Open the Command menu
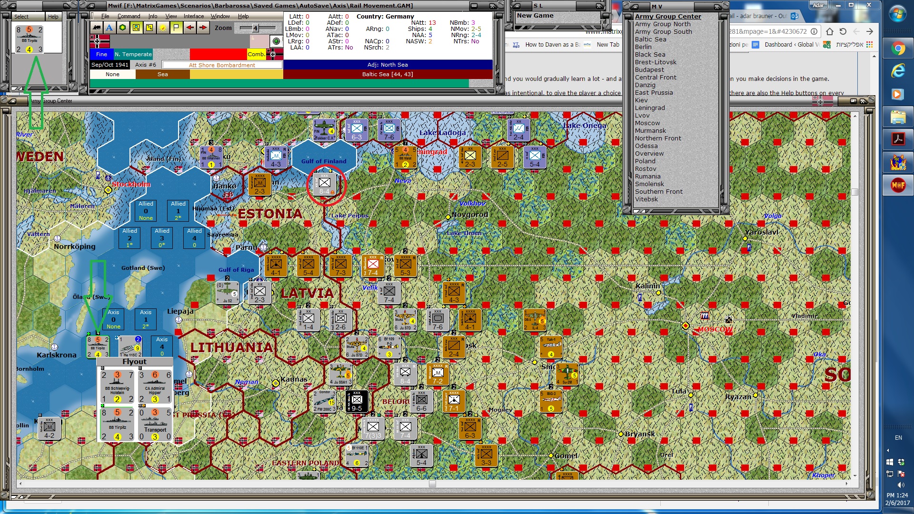 click(x=129, y=16)
